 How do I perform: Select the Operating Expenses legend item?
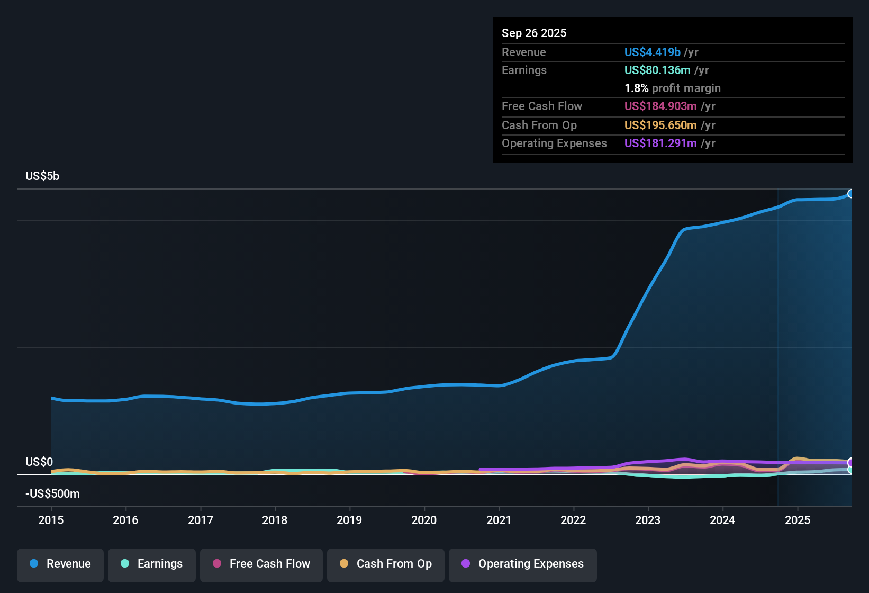point(522,564)
